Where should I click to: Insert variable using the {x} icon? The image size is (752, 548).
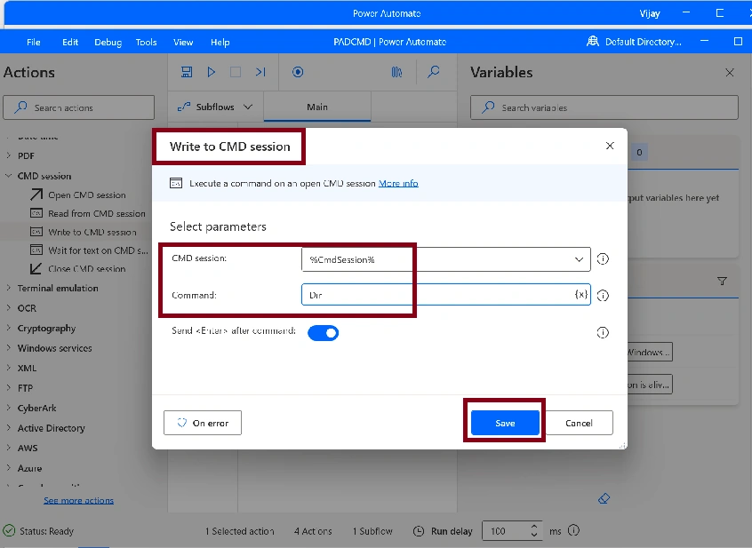pos(581,294)
